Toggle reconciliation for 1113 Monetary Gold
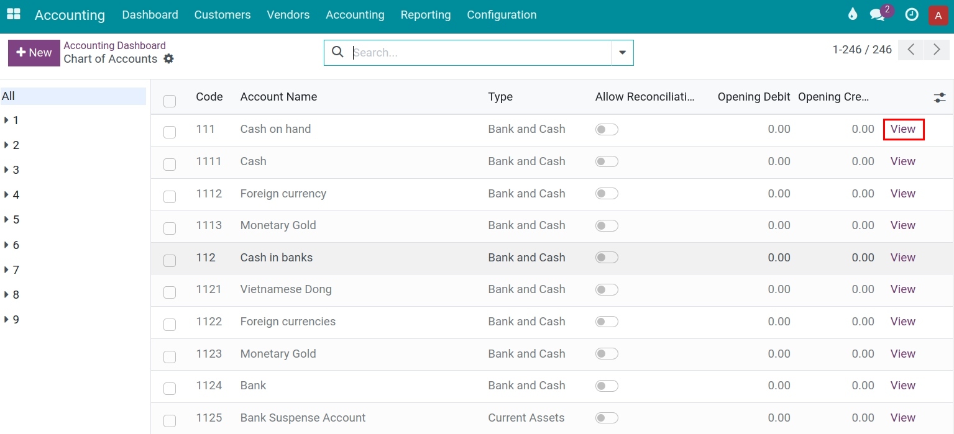 [607, 225]
